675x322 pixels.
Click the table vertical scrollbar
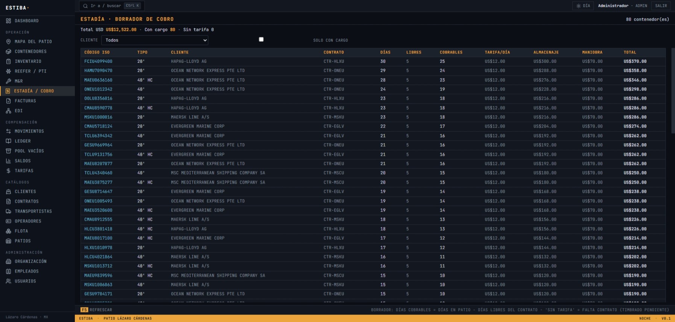click(x=673, y=90)
